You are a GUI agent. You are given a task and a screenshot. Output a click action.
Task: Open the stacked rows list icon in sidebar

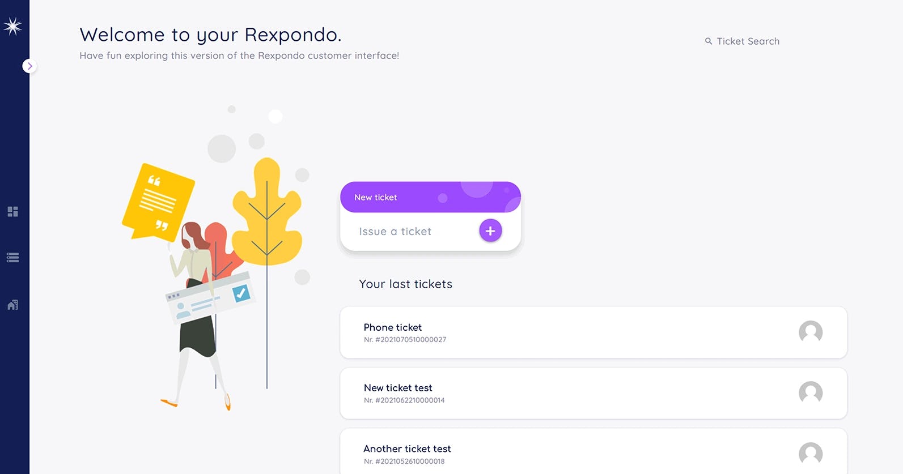[12, 258]
